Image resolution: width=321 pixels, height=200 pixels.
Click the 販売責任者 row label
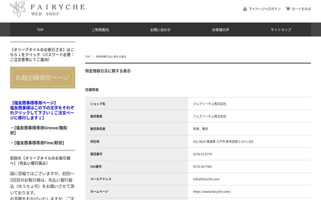click(98, 129)
